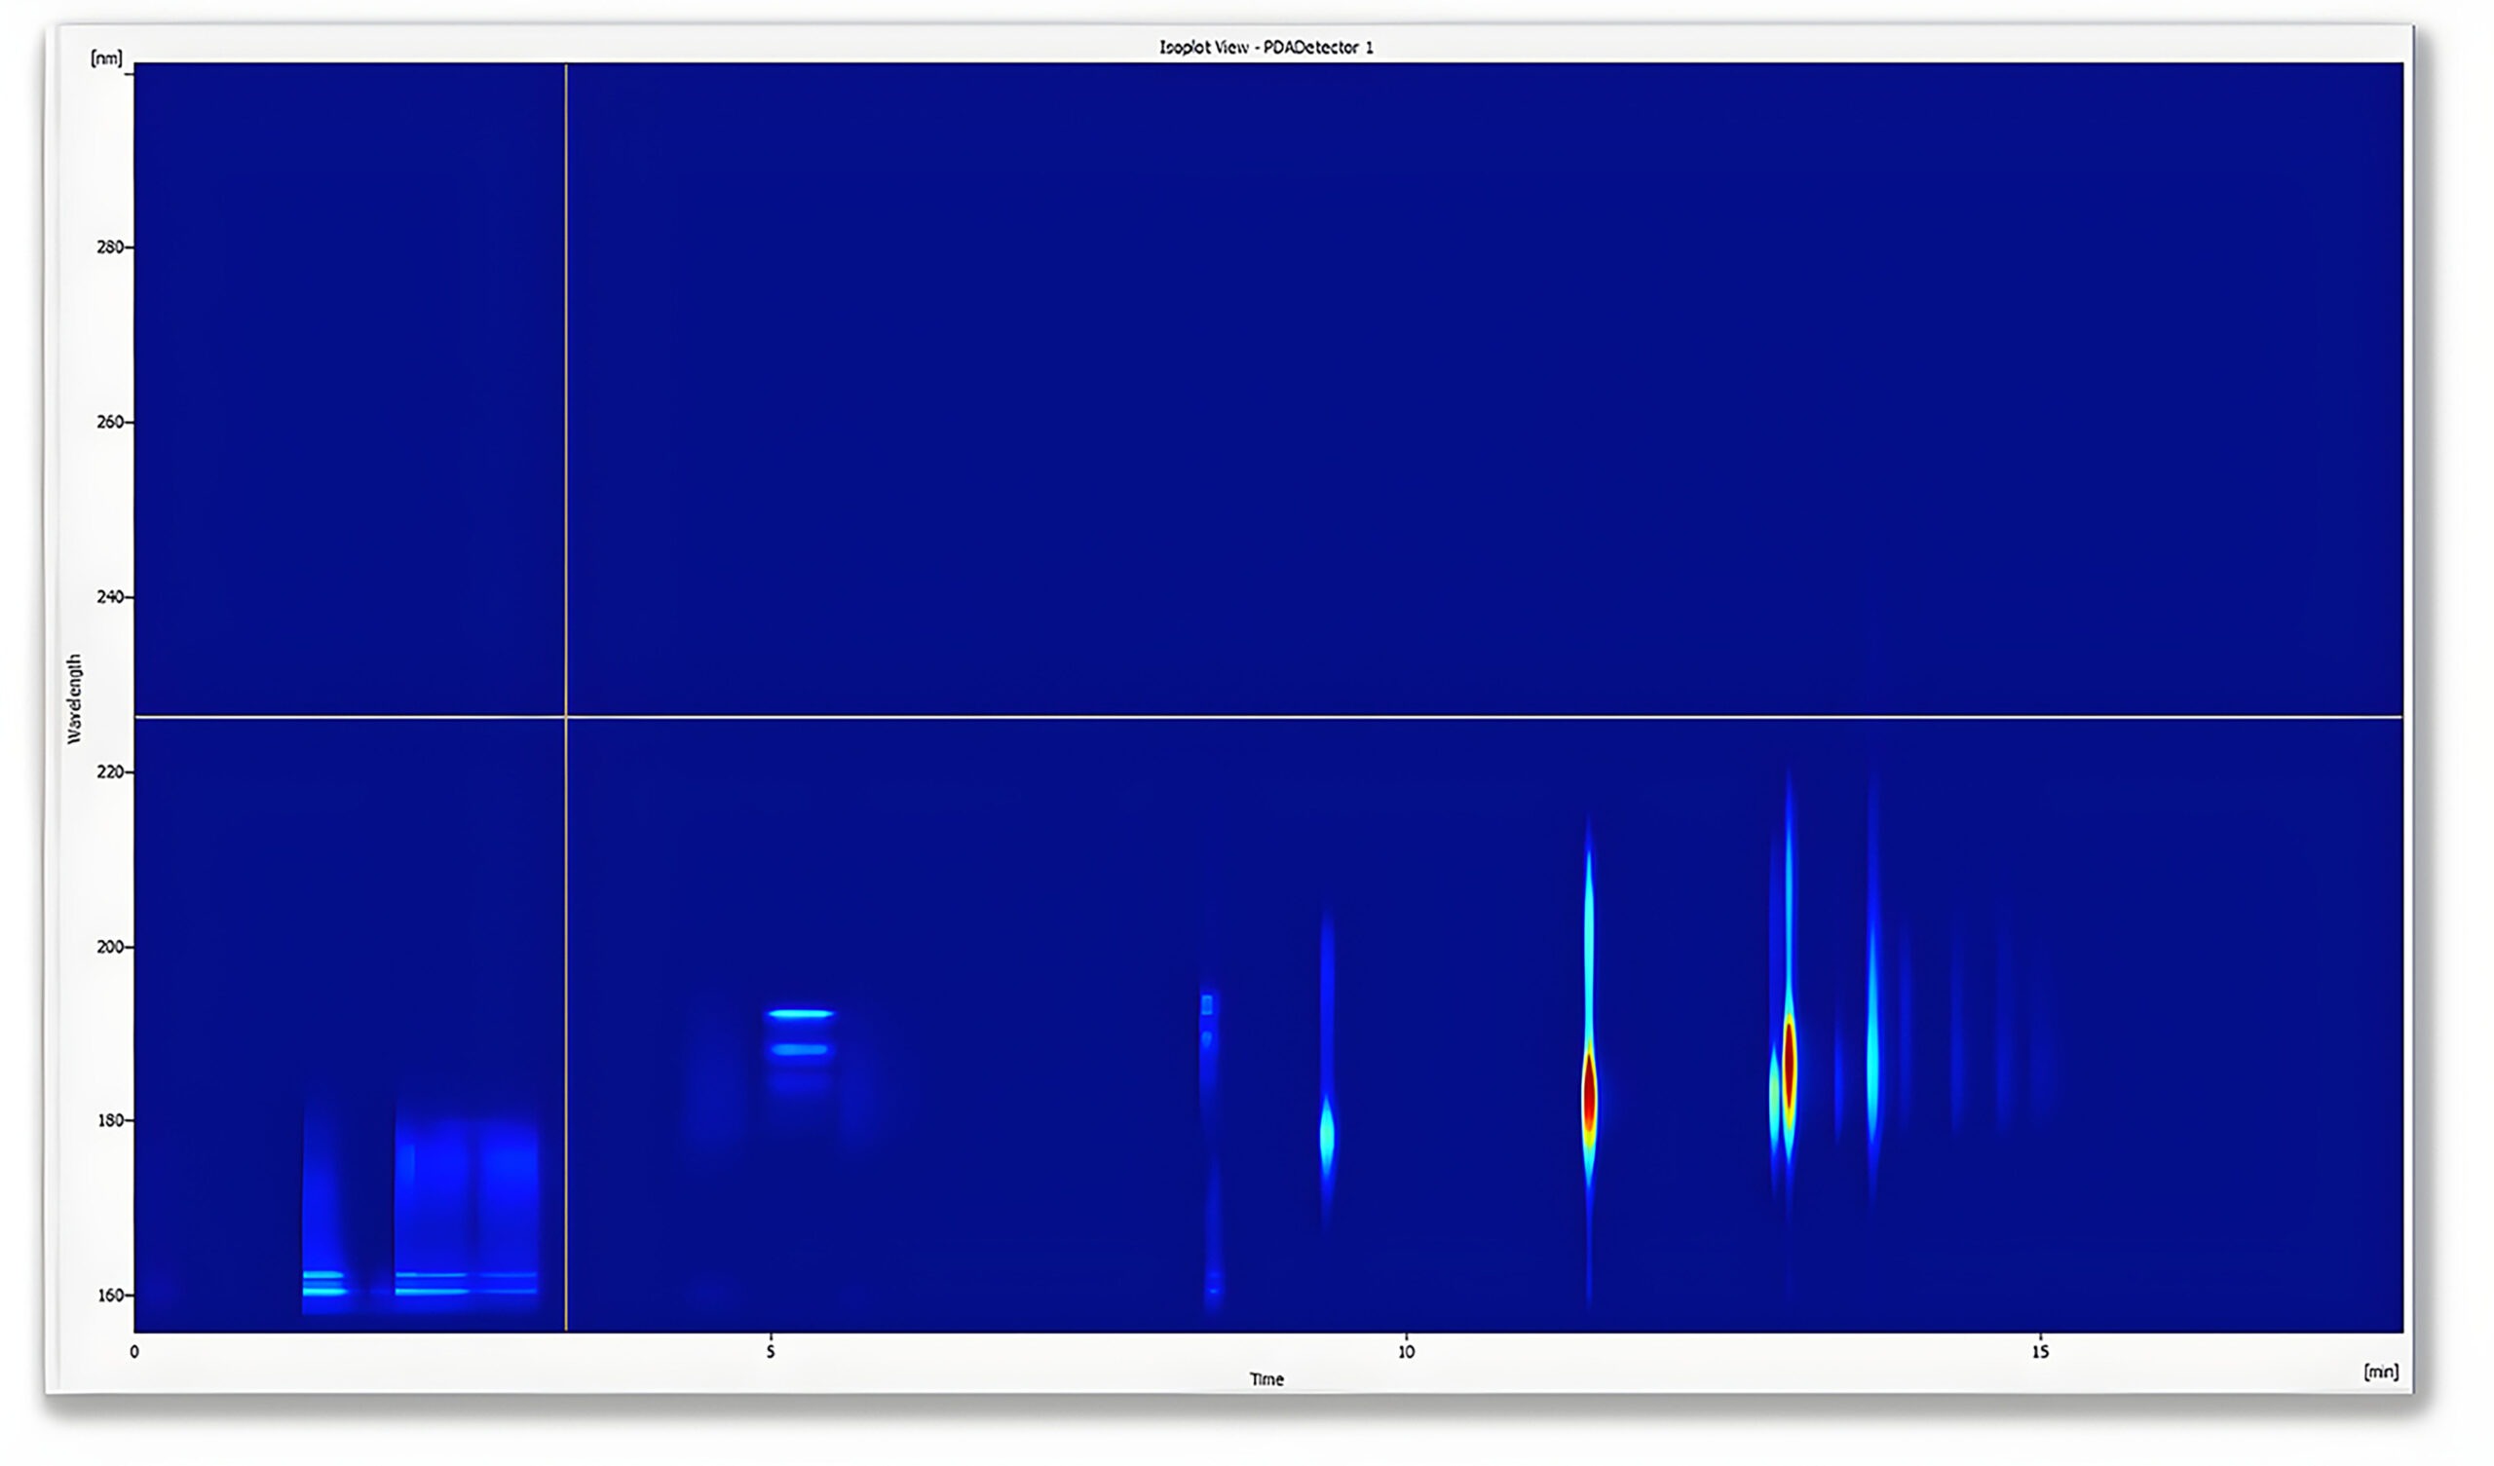Click the crosshair intersection point

[566, 717]
